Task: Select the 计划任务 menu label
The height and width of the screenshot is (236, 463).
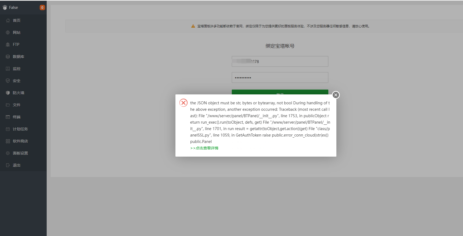Action: (x=20, y=129)
